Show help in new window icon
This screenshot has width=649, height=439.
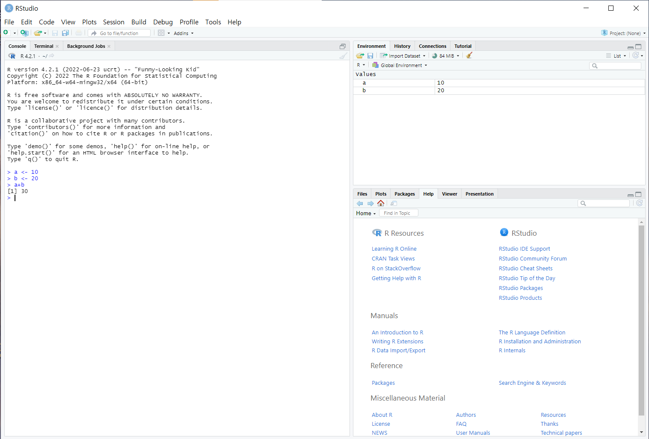tap(394, 203)
